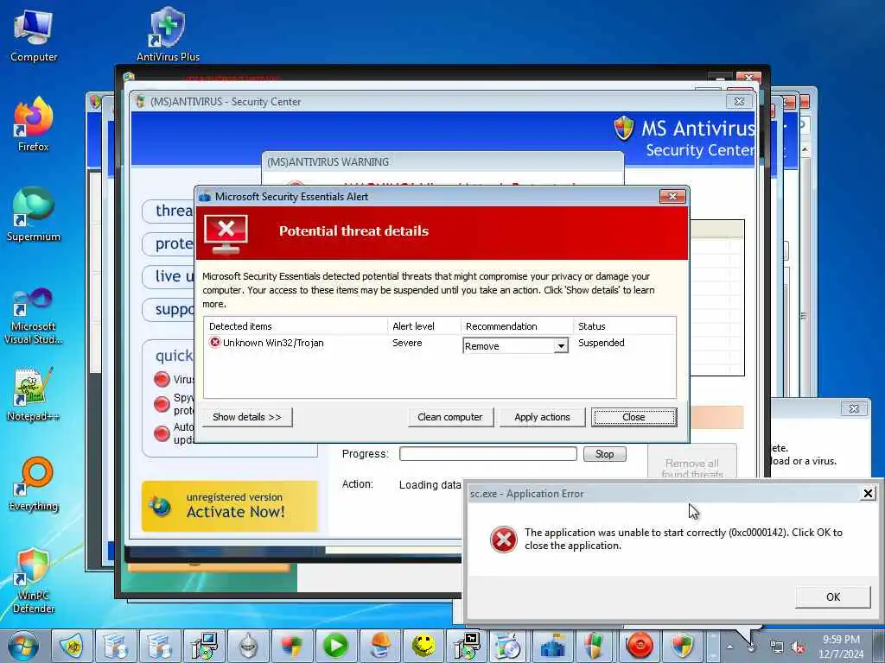Screen dimensions: 885x663
Task: Open the WinPC Defender desktop shortcut
Action: coord(34,581)
